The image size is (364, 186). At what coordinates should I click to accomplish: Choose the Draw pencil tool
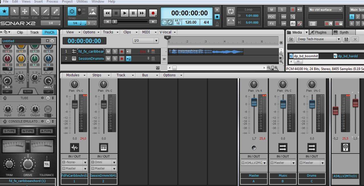tap(45, 12)
